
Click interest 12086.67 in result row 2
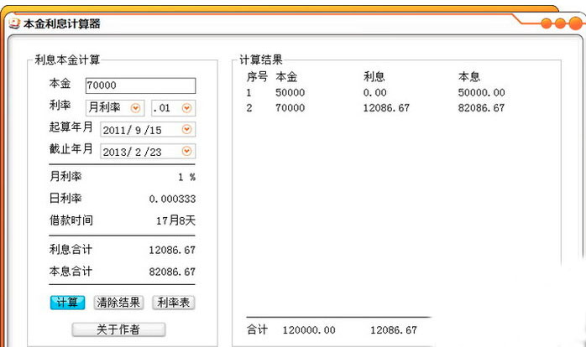386,108
